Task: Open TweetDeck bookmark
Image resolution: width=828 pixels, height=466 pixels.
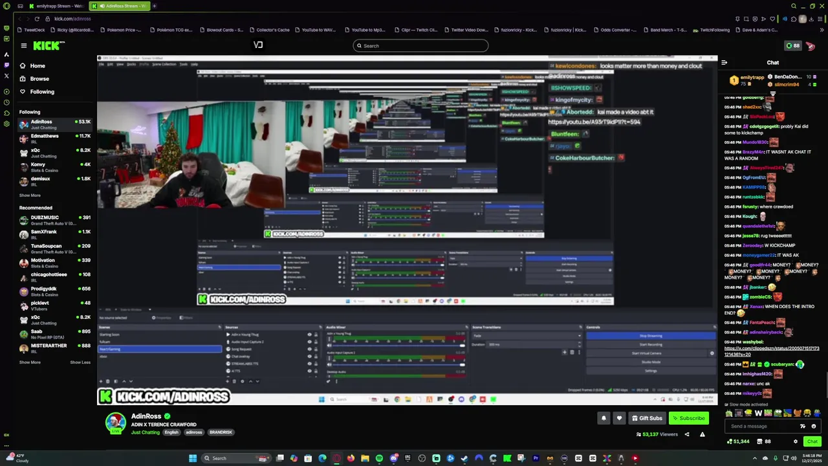Action: pos(32,30)
